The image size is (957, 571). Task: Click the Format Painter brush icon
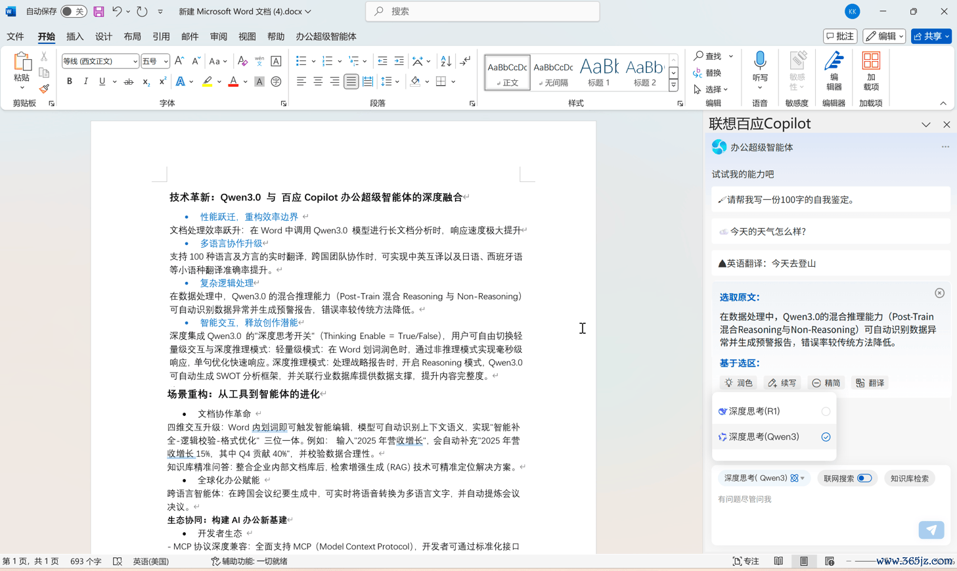(x=44, y=89)
